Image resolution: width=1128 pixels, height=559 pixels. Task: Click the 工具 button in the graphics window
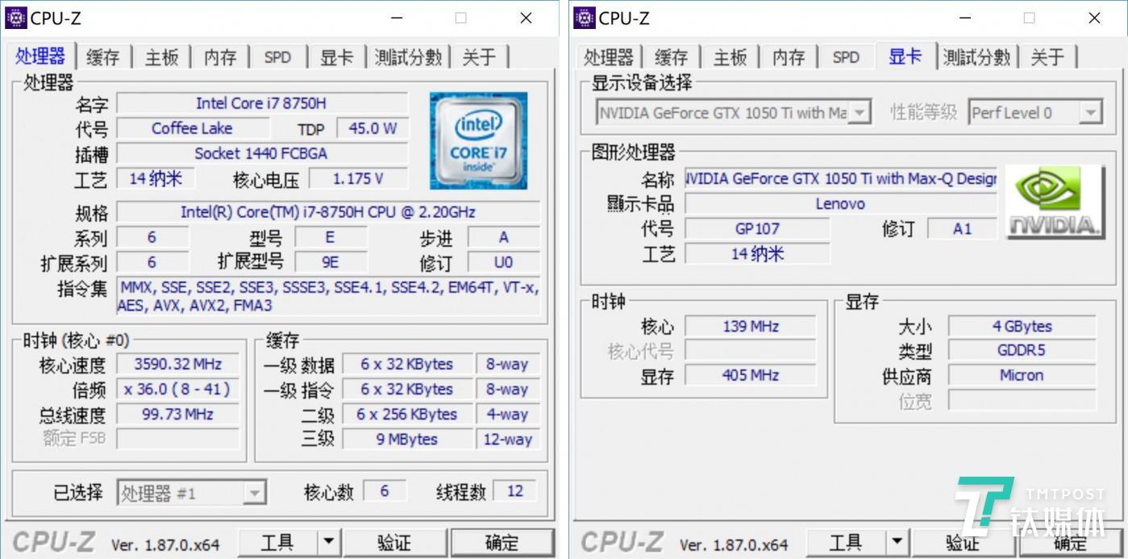tap(846, 543)
